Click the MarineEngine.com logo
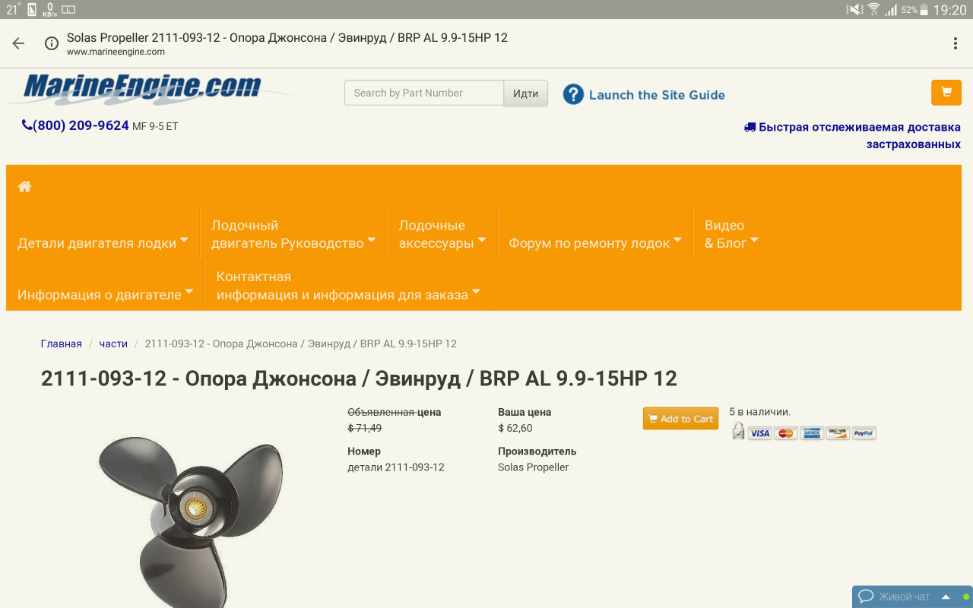The height and width of the screenshot is (608, 973). click(x=142, y=89)
